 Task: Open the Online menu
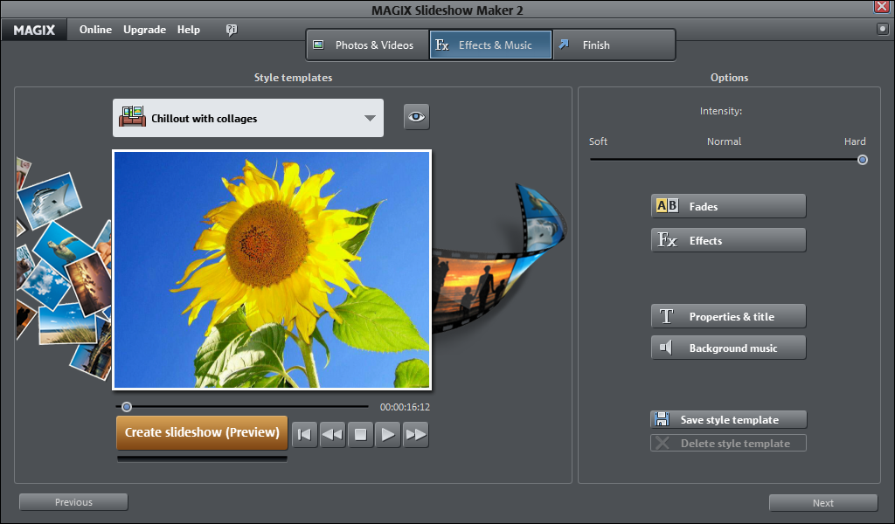coord(95,30)
